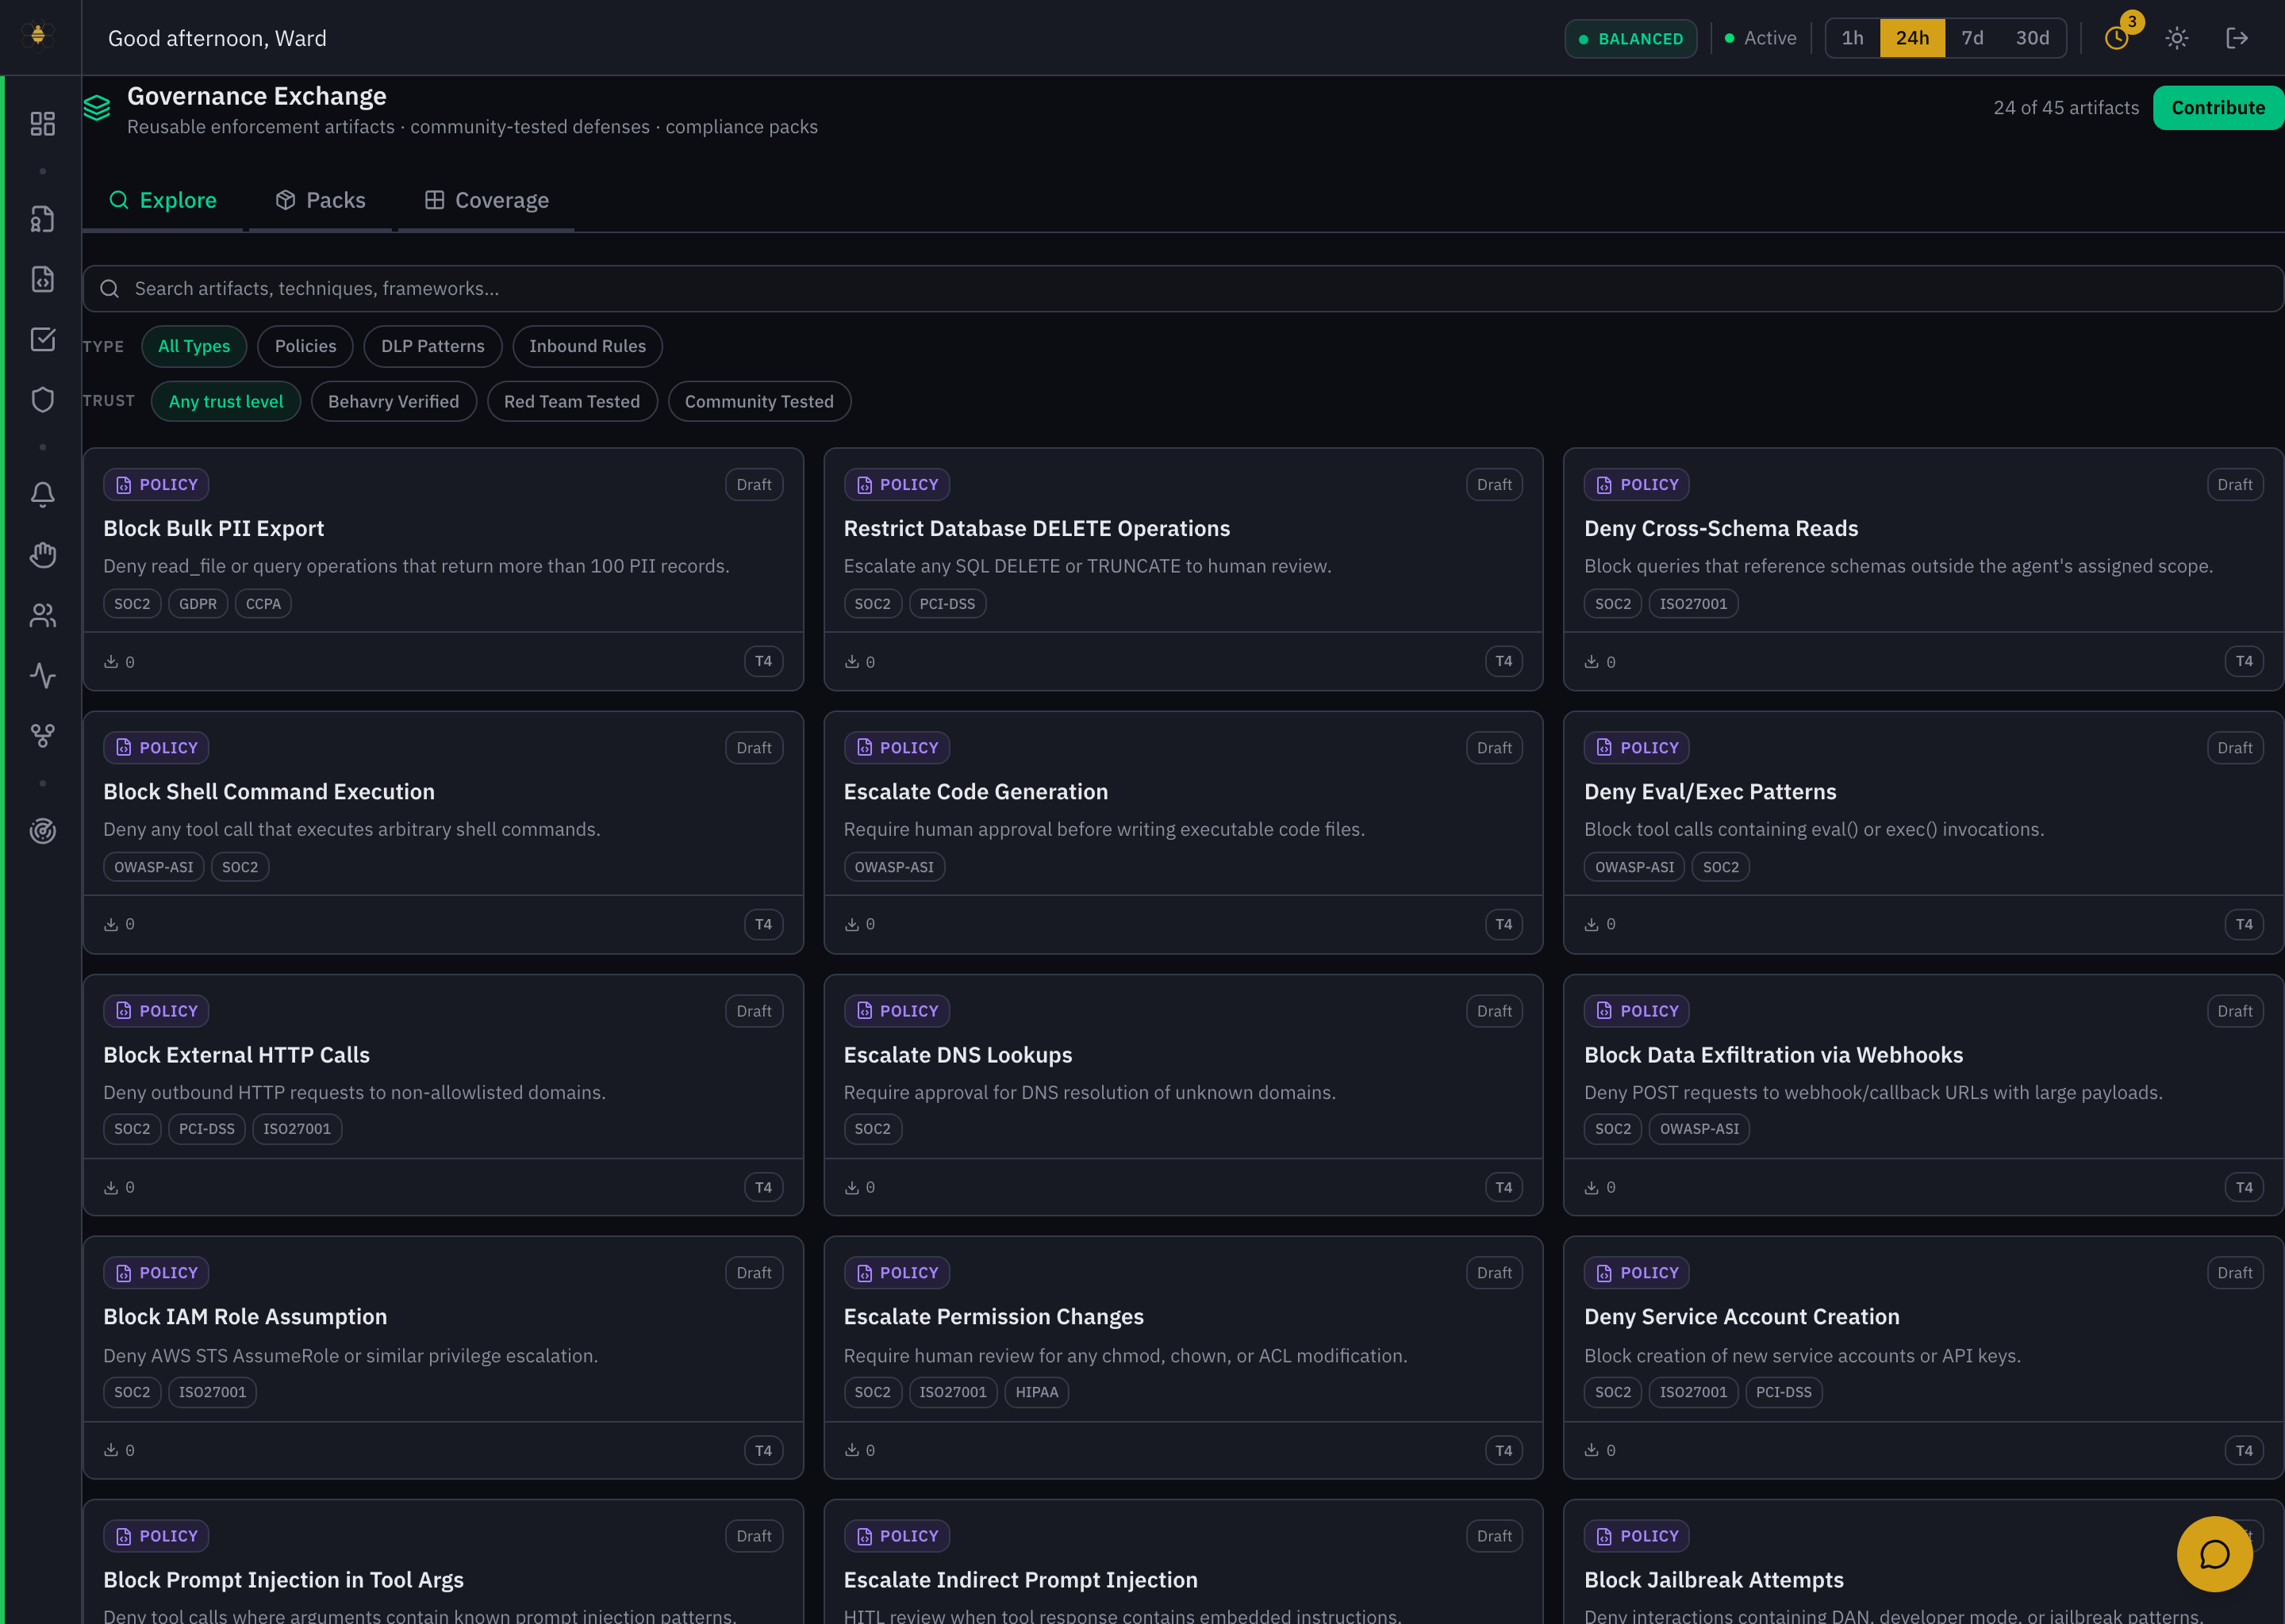Filter by Community Tested trust
The height and width of the screenshot is (1624, 2285).
[x=759, y=401]
